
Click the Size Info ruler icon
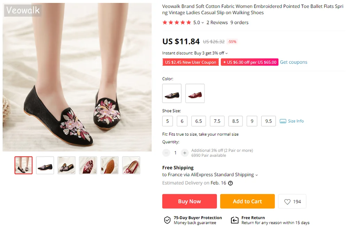(x=283, y=121)
